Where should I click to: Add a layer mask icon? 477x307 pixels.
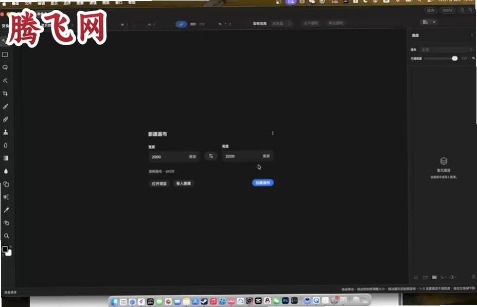click(x=434, y=277)
